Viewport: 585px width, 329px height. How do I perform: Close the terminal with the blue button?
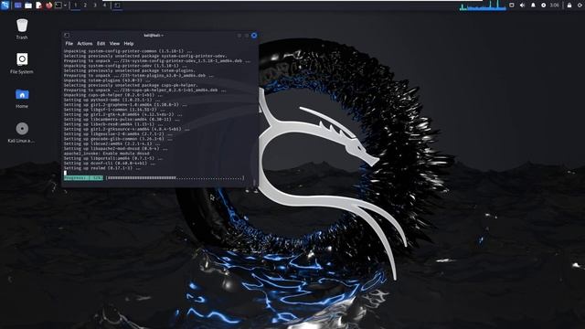(x=254, y=36)
